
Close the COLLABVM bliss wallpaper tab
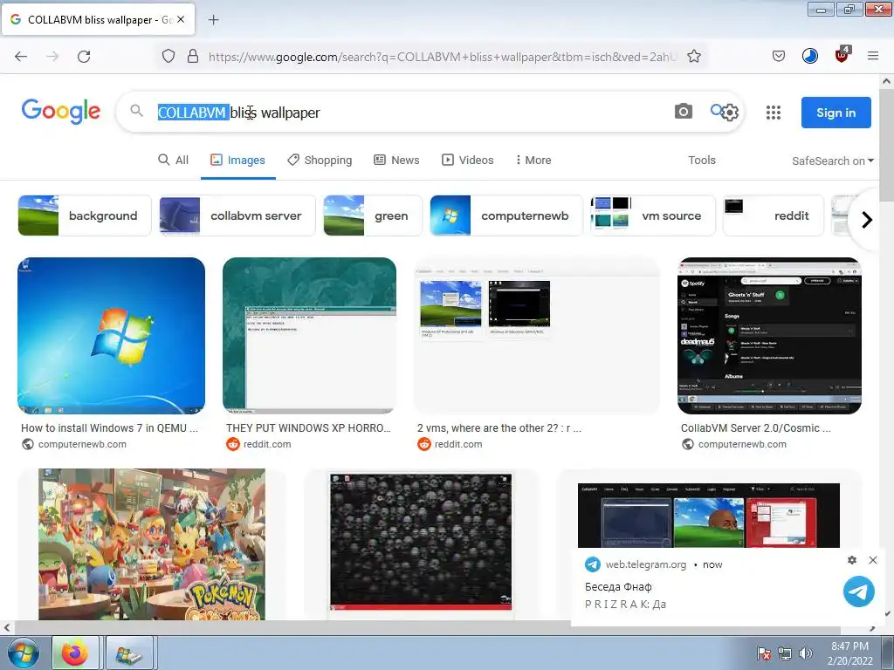[x=181, y=19]
